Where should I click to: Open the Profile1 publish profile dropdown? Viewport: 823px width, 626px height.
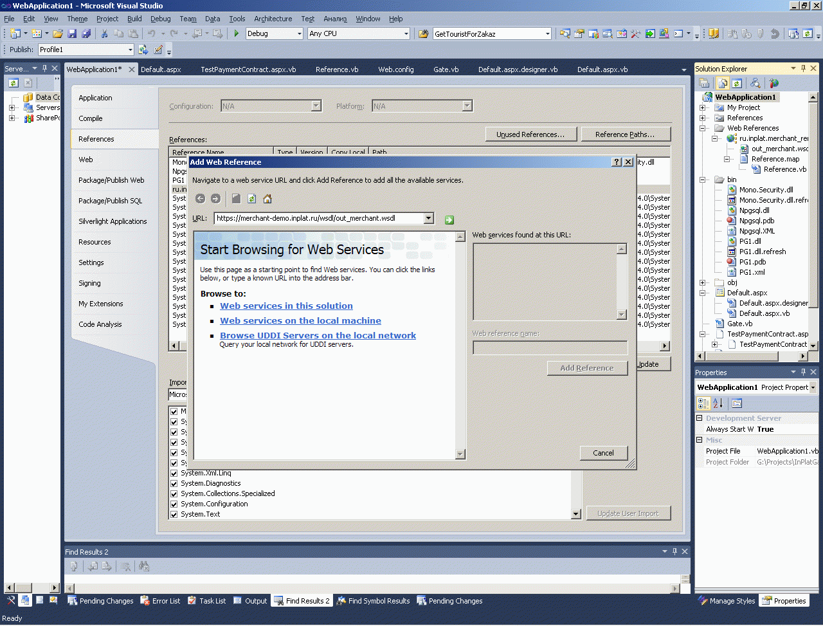pos(130,50)
